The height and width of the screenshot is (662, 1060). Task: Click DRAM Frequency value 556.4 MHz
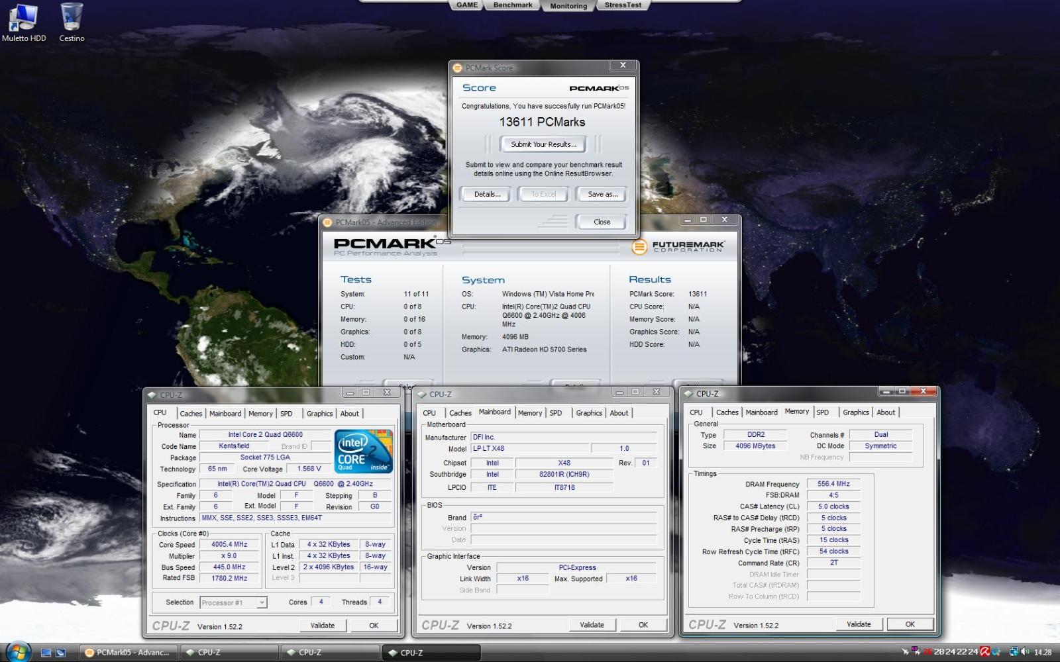pyautogui.click(x=833, y=484)
